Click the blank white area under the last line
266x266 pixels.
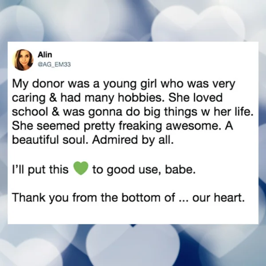click(133, 214)
